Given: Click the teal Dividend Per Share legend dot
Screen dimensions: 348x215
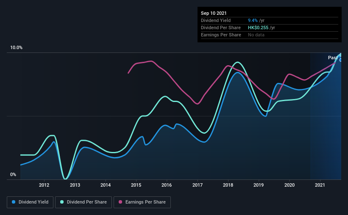Looking at the screenshot, I should coord(62,202).
